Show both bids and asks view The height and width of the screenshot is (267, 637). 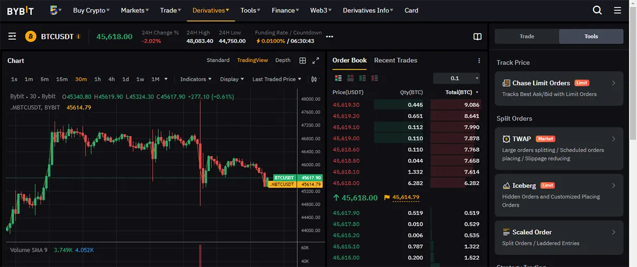[x=338, y=79]
